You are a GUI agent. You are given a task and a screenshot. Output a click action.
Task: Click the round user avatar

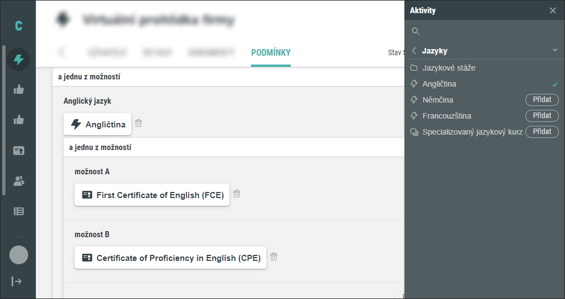[19, 255]
